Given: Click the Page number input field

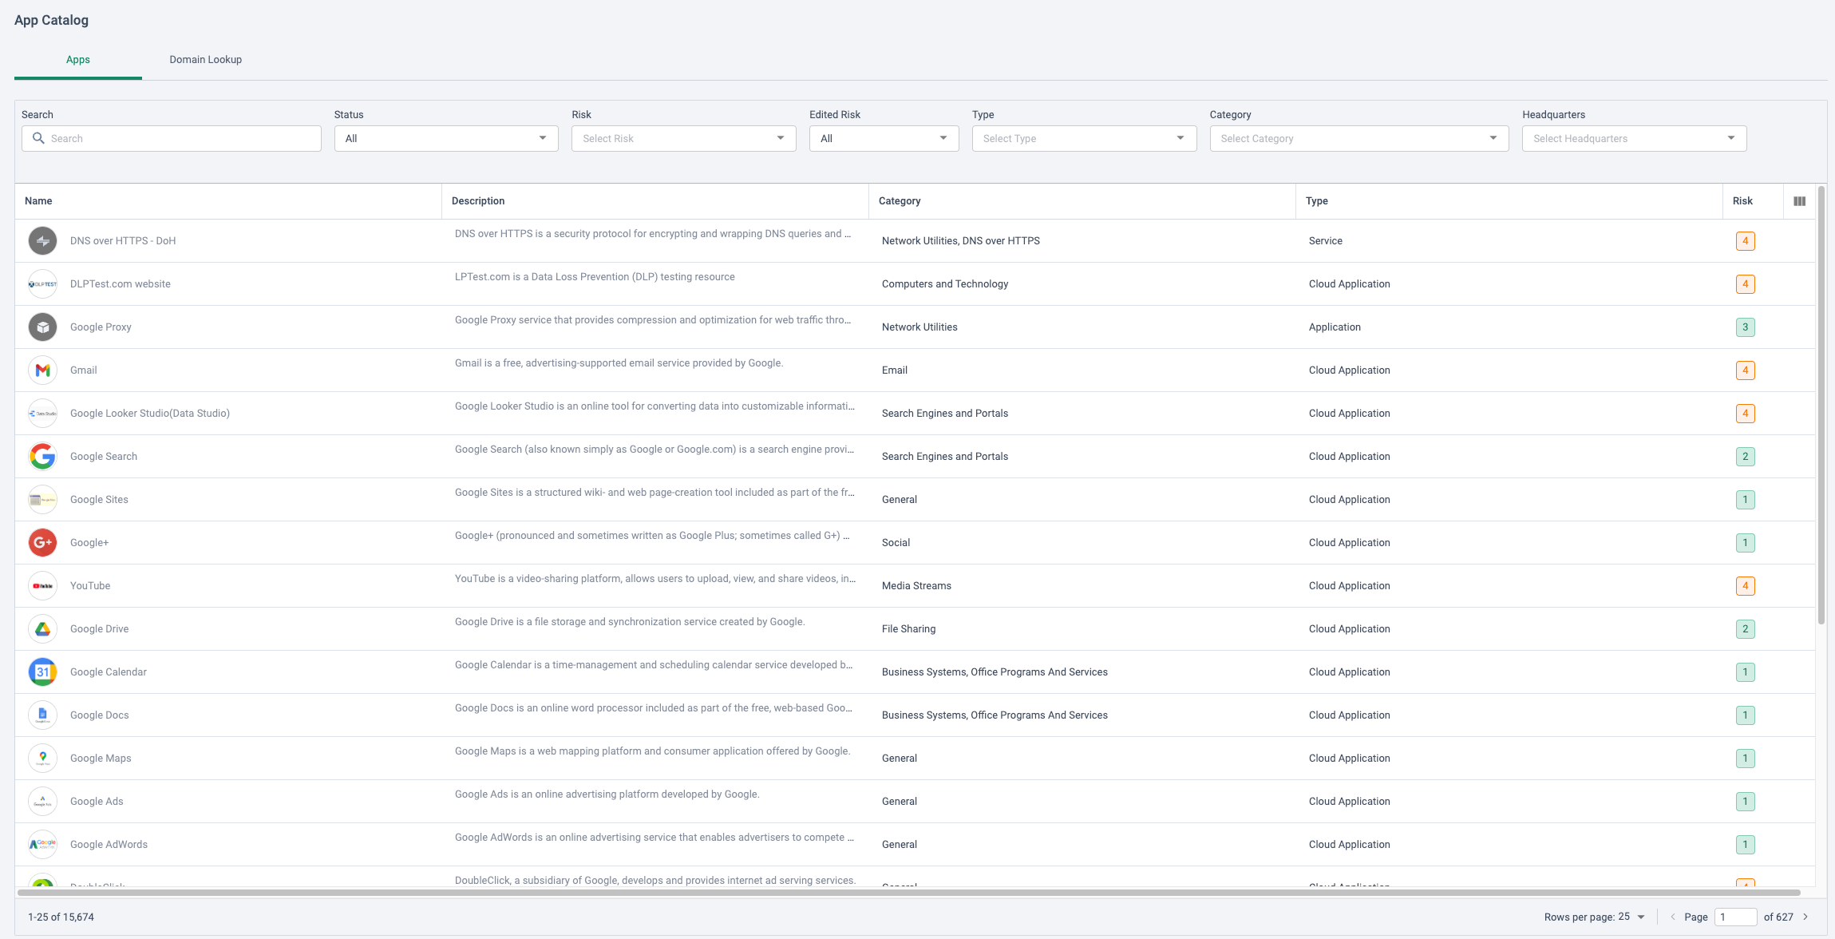Looking at the screenshot, I should point(1736,917).
